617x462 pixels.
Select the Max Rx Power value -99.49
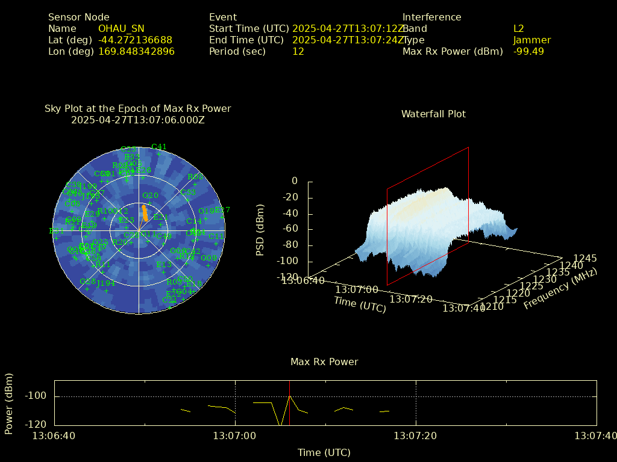tap(528, 52)
